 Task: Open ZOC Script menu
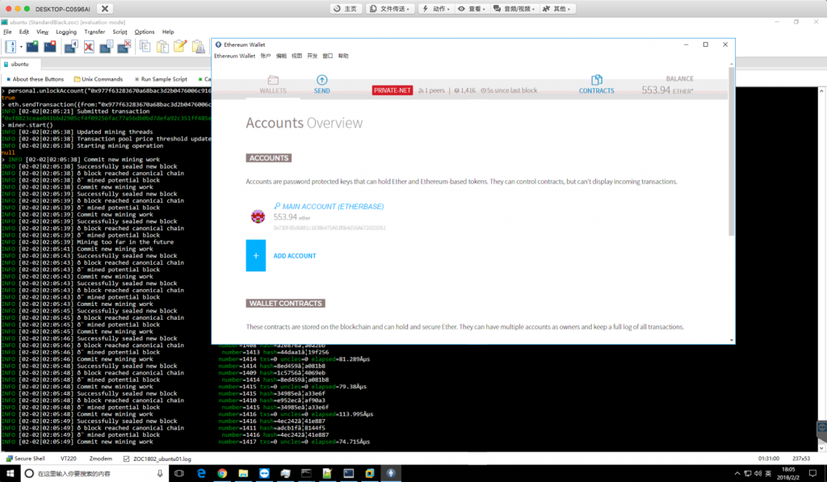pyautogui.click(x=120, y=31)
